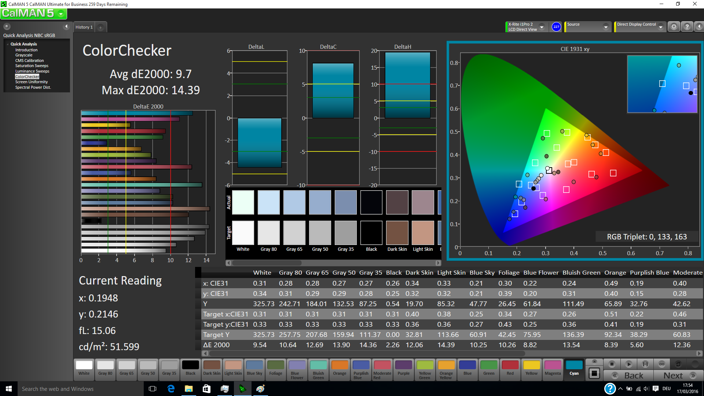Select the Blue Flower patch swatch

pos(297,369)
